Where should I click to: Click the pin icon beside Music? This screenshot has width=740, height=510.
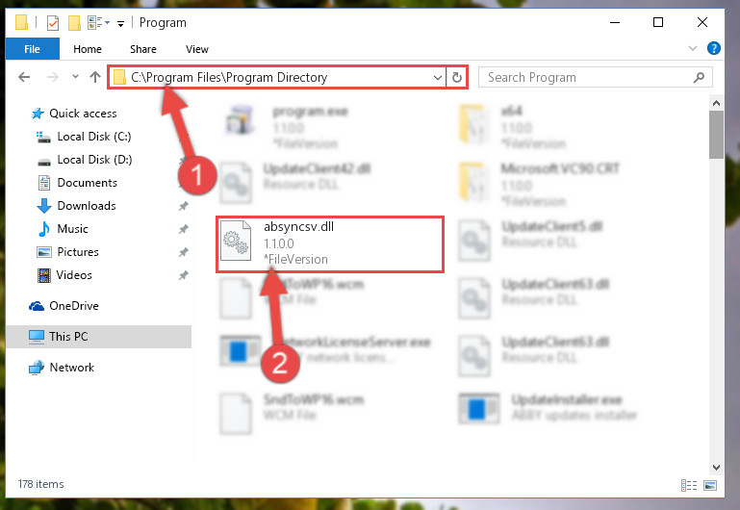(x=183, y=229)
